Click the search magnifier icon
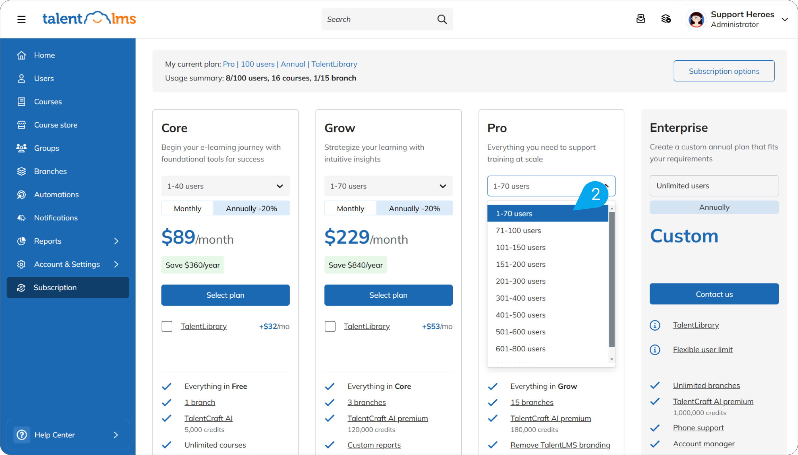This screenshot has width=798, height=455. (442, 19)
